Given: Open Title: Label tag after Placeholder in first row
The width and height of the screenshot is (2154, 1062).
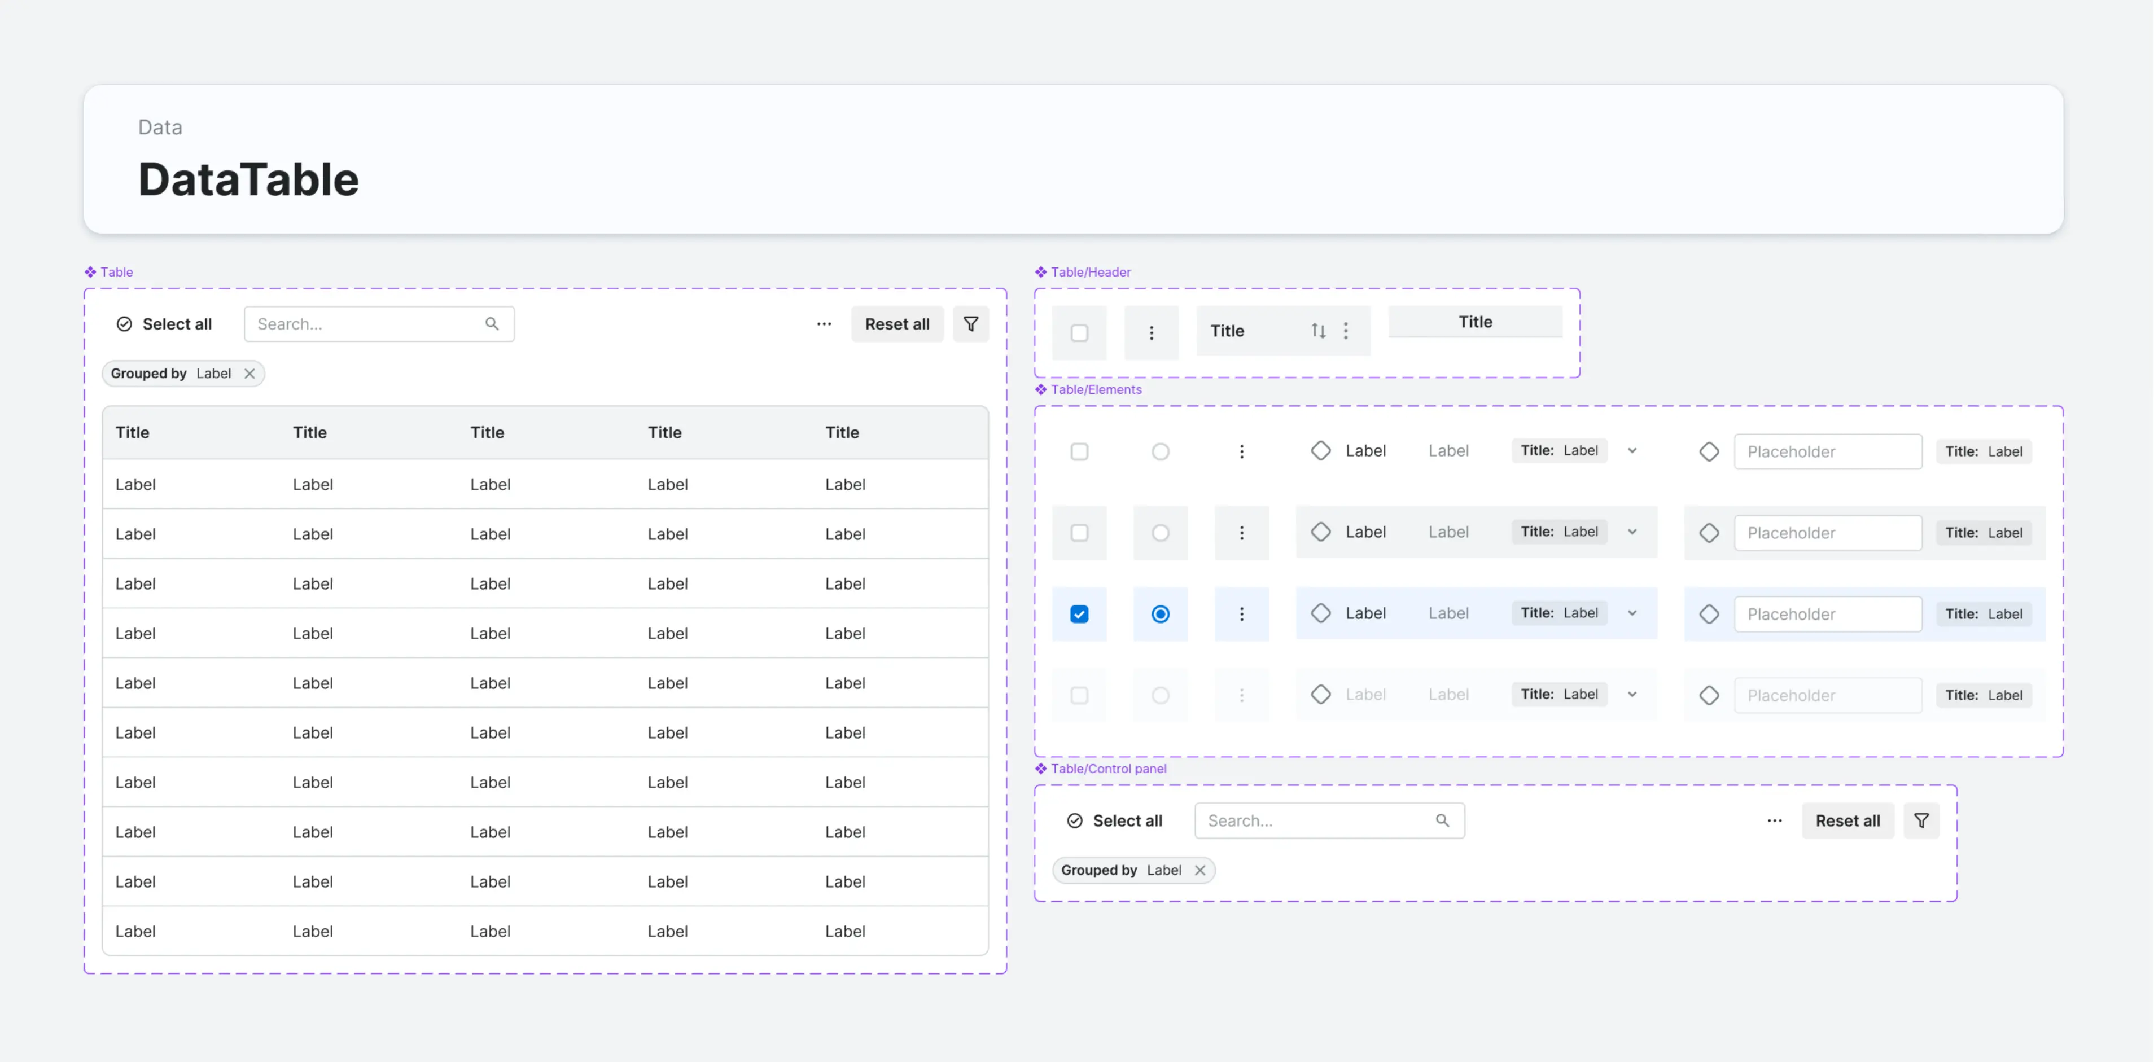Looking at the screenshot, I should coord(1984,451).
